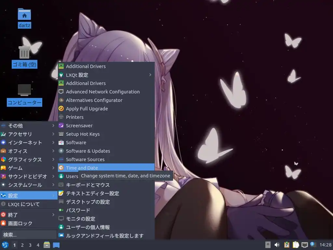The height and width of the screenshot is (250, 333).
Task: Open ルックアンドフィールを設定します
Action: tap(106, 236)
